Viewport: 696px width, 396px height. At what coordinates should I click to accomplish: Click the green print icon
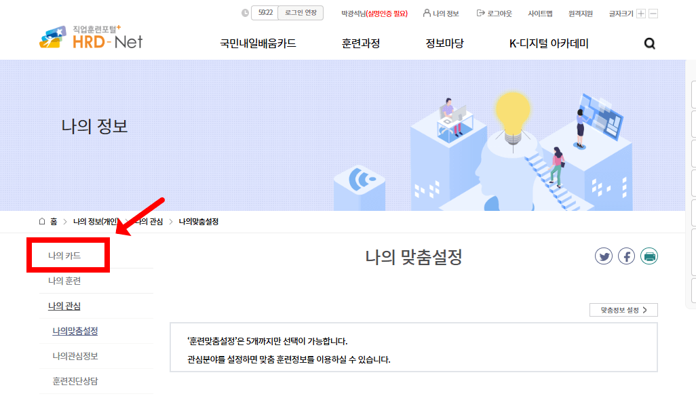coord(649,256)
